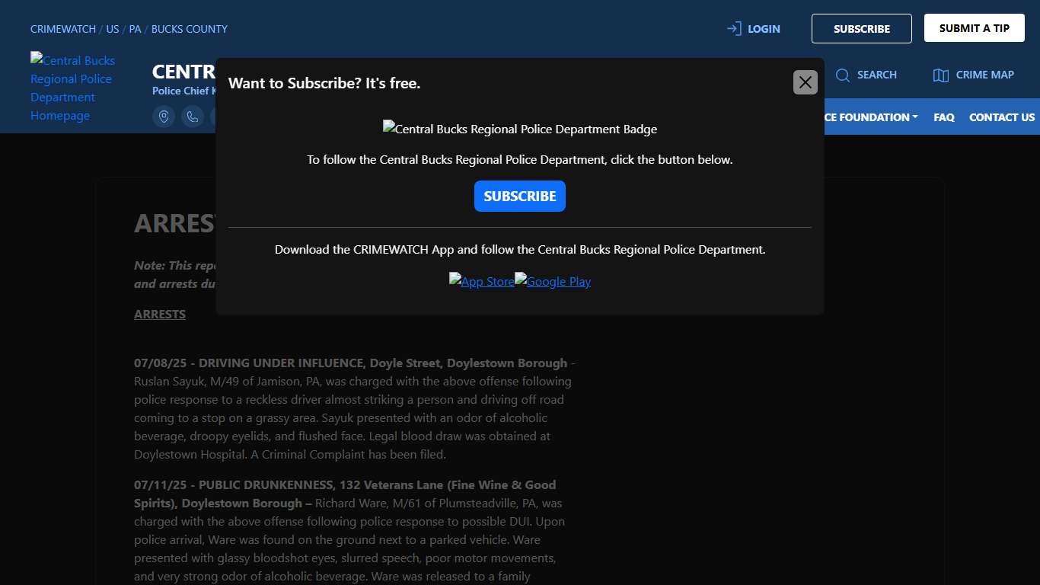Click the magnifier Search icon
Viewport: 1040px width, 585px height.
click(843, 75)
